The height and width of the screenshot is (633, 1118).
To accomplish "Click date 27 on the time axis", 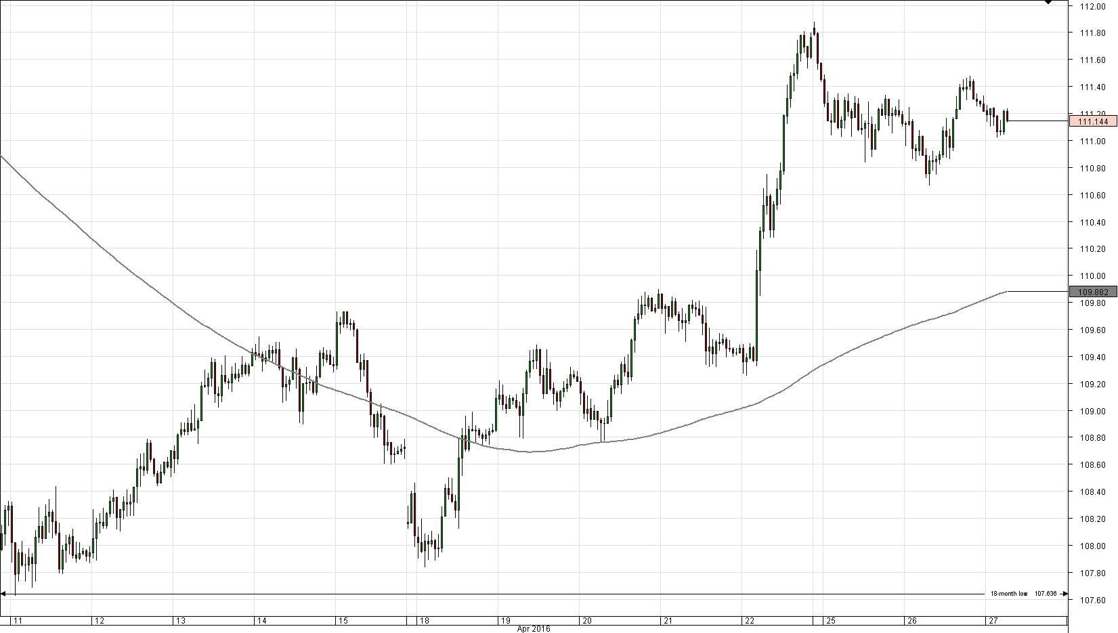I will (993, 621).
